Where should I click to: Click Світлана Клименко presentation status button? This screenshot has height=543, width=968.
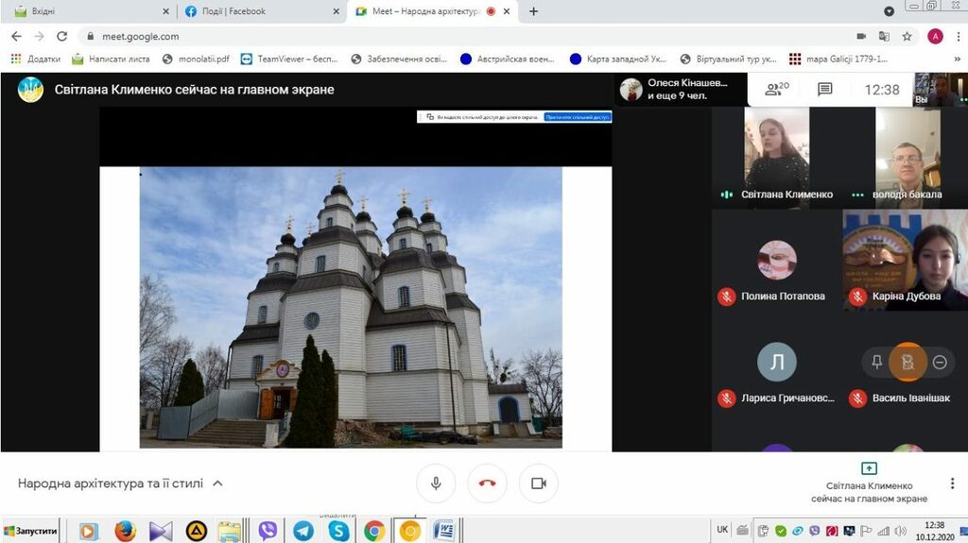tap(869, 482)
